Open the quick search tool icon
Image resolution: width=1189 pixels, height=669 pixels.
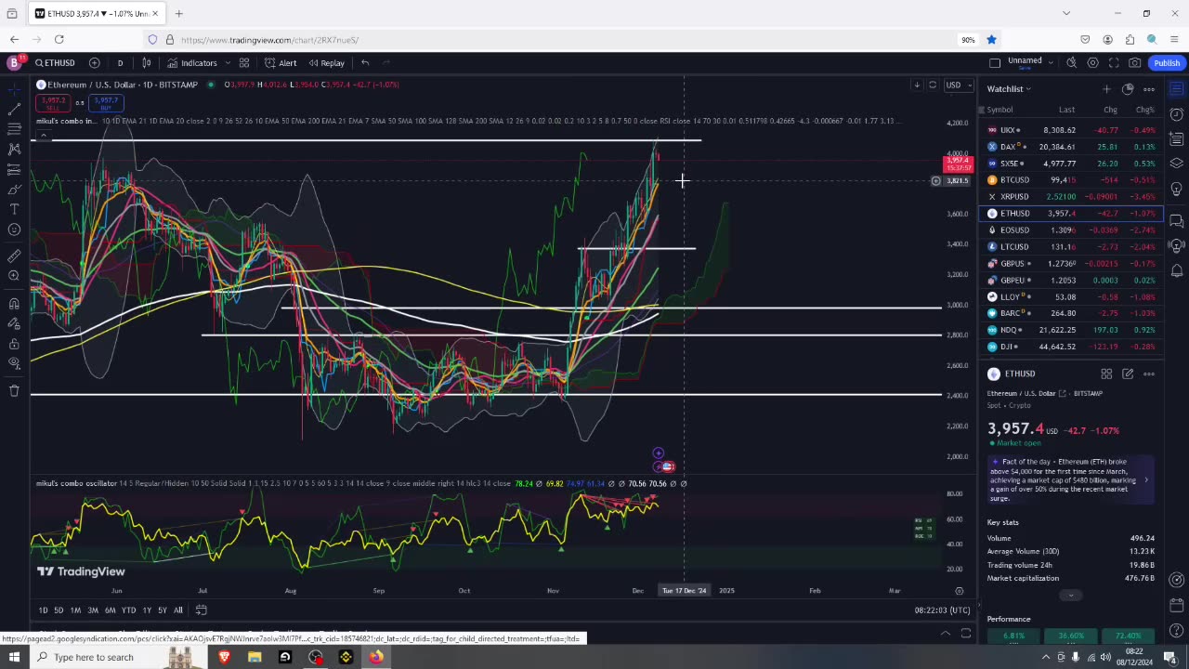(x=1071, y=63)
